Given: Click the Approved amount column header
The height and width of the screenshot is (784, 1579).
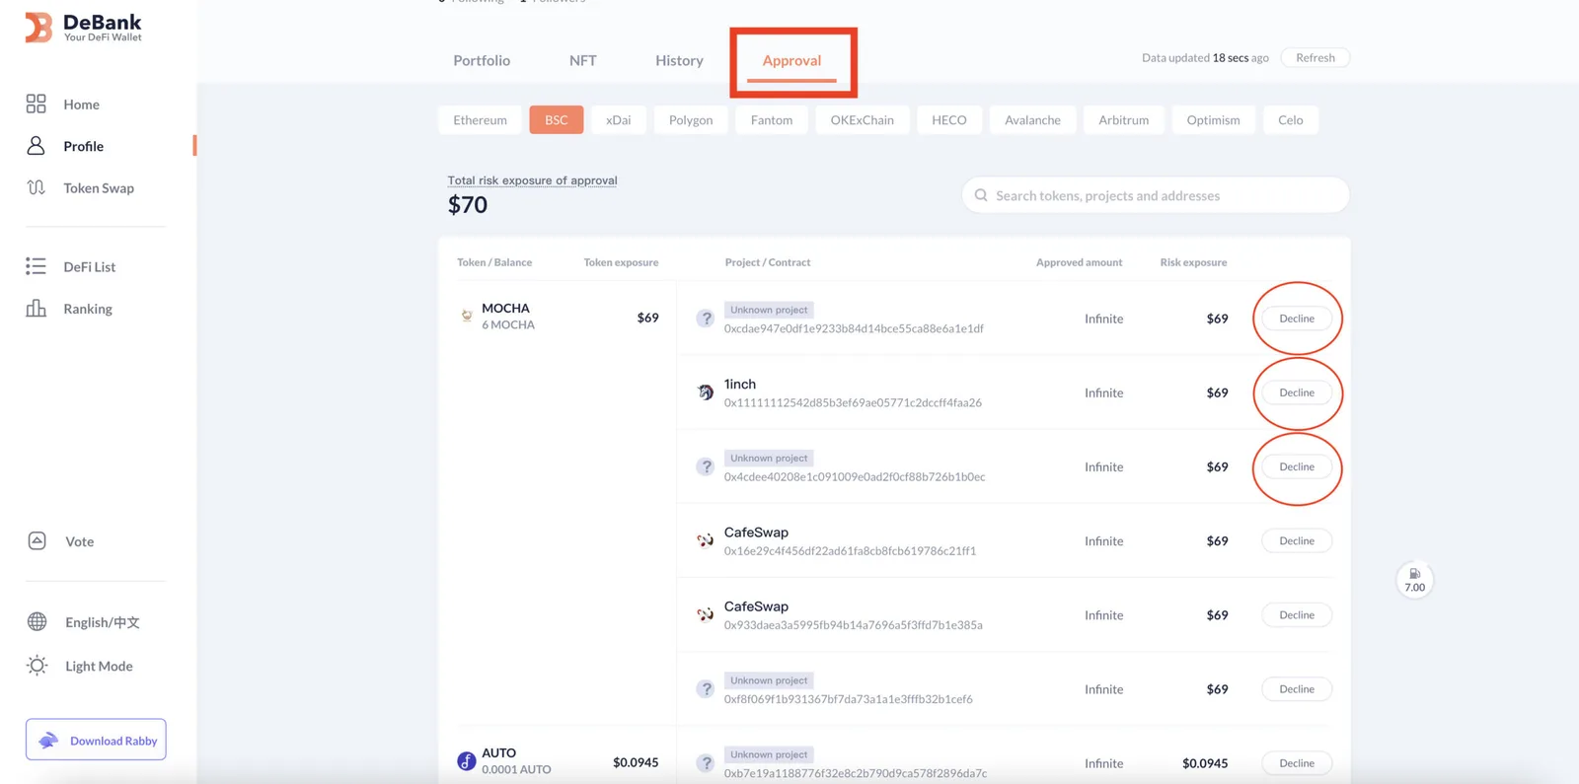Looking at the screenshot, I should pyautogui.click(x=1079, y=262).
